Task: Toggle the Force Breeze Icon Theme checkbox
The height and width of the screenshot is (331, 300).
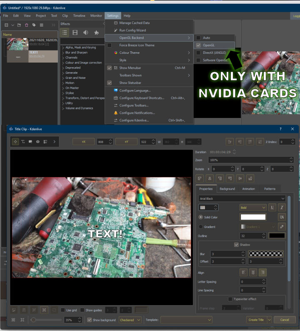Action: pyautogui.click(x=109, y=45)
